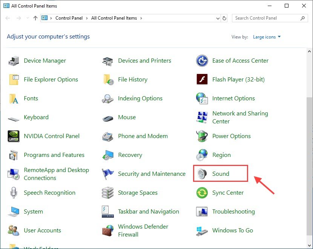The height and width of the screenshot is (249, 313).
Task: Open the Fonts link text
Action: point(31,98)
